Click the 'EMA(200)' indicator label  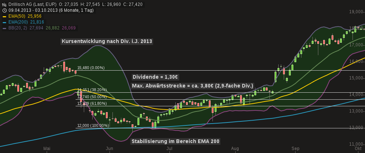coord(18,22)
